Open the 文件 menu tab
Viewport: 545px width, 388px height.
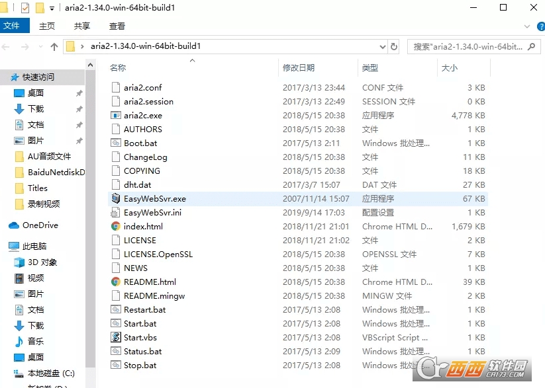[x=11, y=26]
